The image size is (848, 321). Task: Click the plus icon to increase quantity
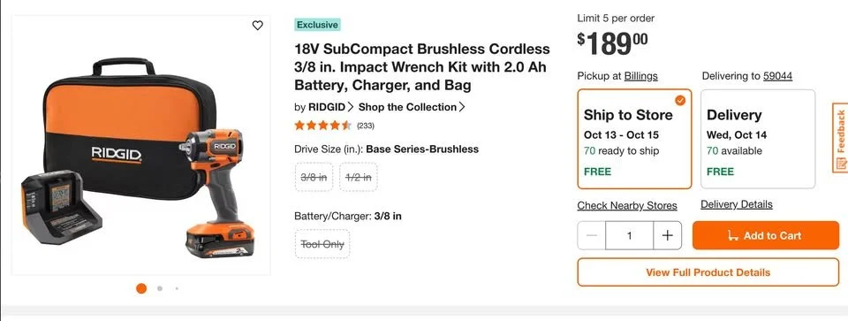[x=668, y=235]
